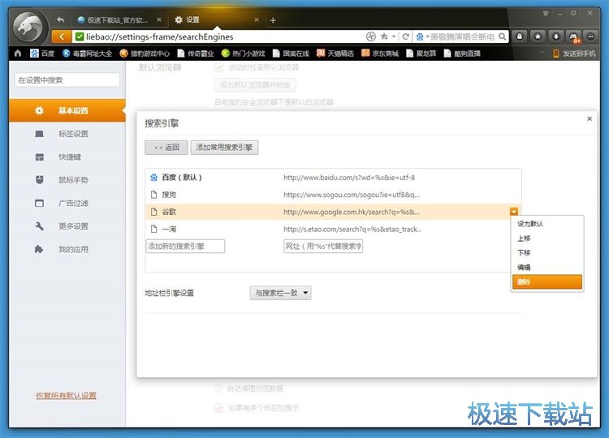
Task: Click the address bar URL field
Action: [x=218, y=36]
